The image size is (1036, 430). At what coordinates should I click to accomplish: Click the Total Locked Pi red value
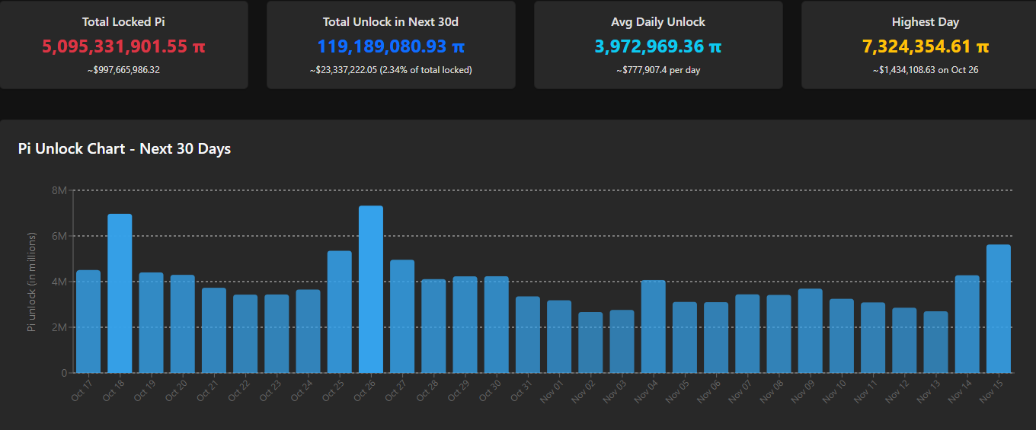[123, 46]
